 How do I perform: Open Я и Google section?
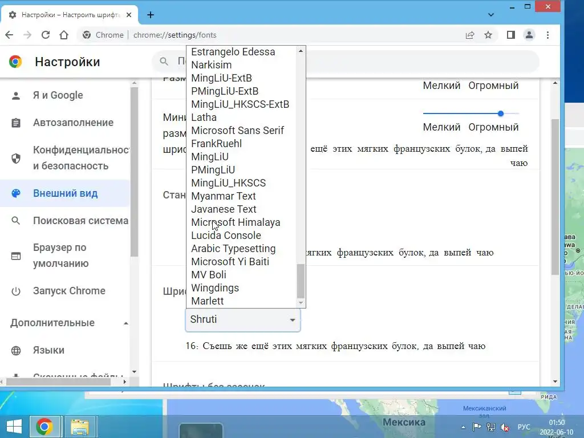tap(65, 95)
